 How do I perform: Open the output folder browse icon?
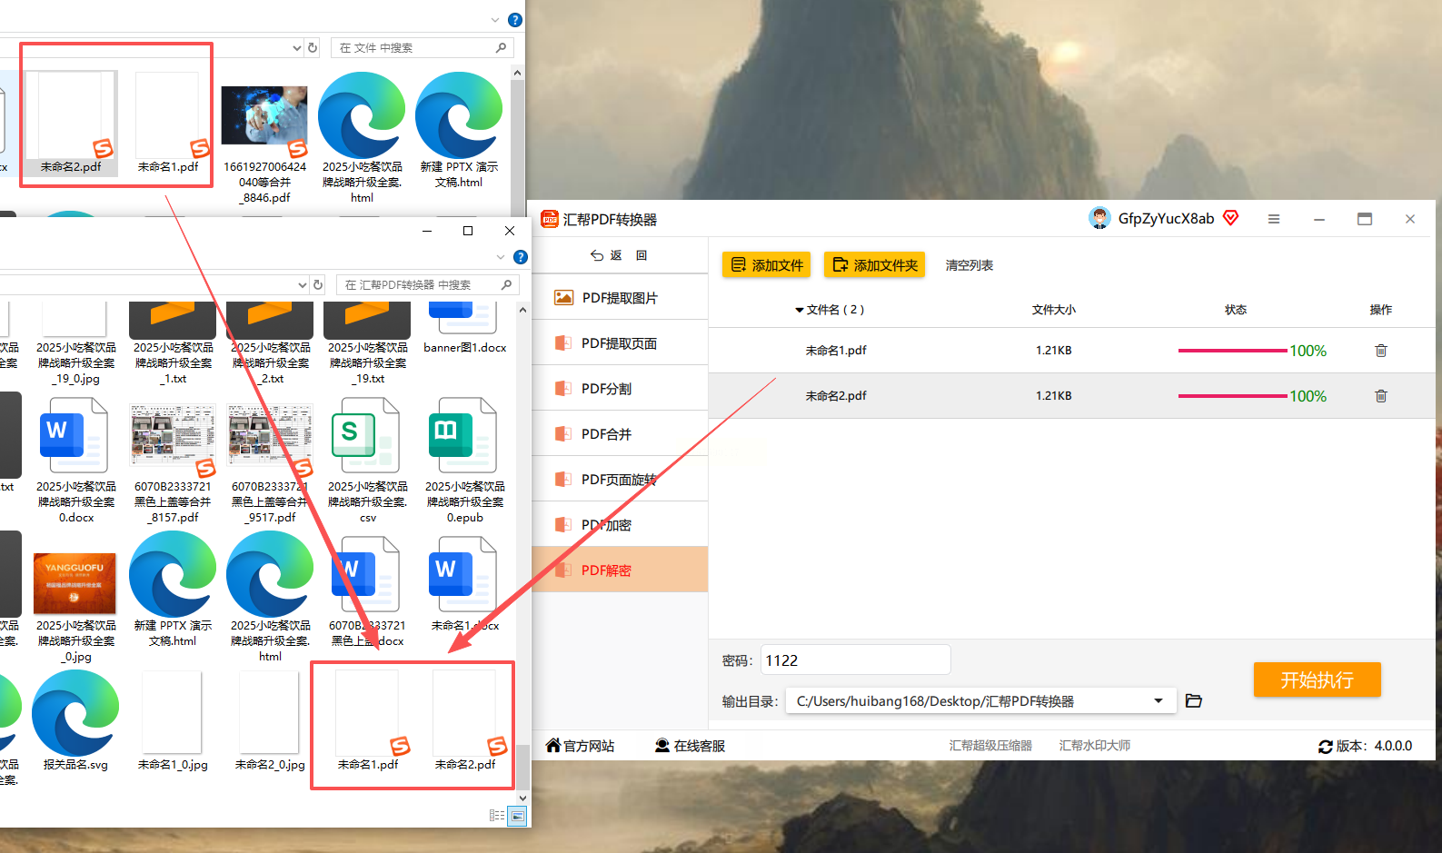pos(1194,701)
